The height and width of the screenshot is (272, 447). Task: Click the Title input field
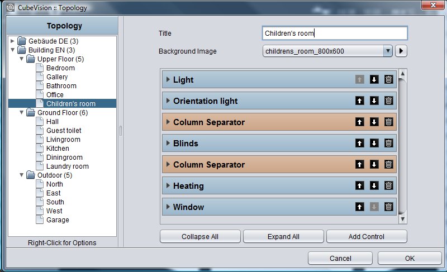(x=335, y=33)
